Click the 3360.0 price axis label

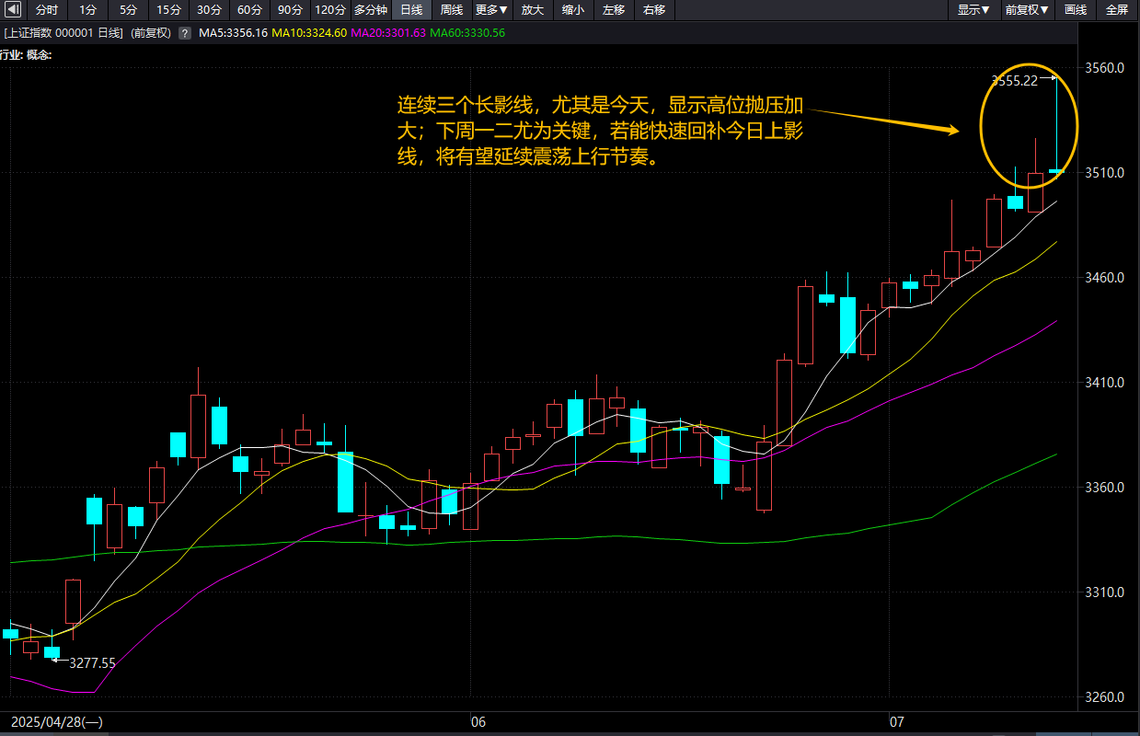tap(1107, 488)
